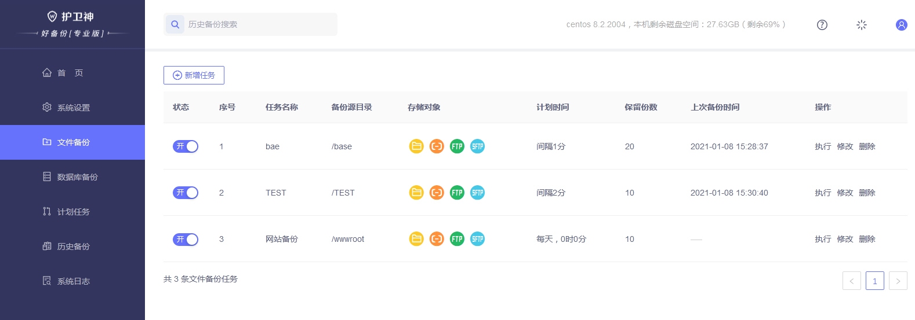Screen dimensions: 915x320
Task: Click green FTP icon in bae row
Action: (x=457, y=146)
